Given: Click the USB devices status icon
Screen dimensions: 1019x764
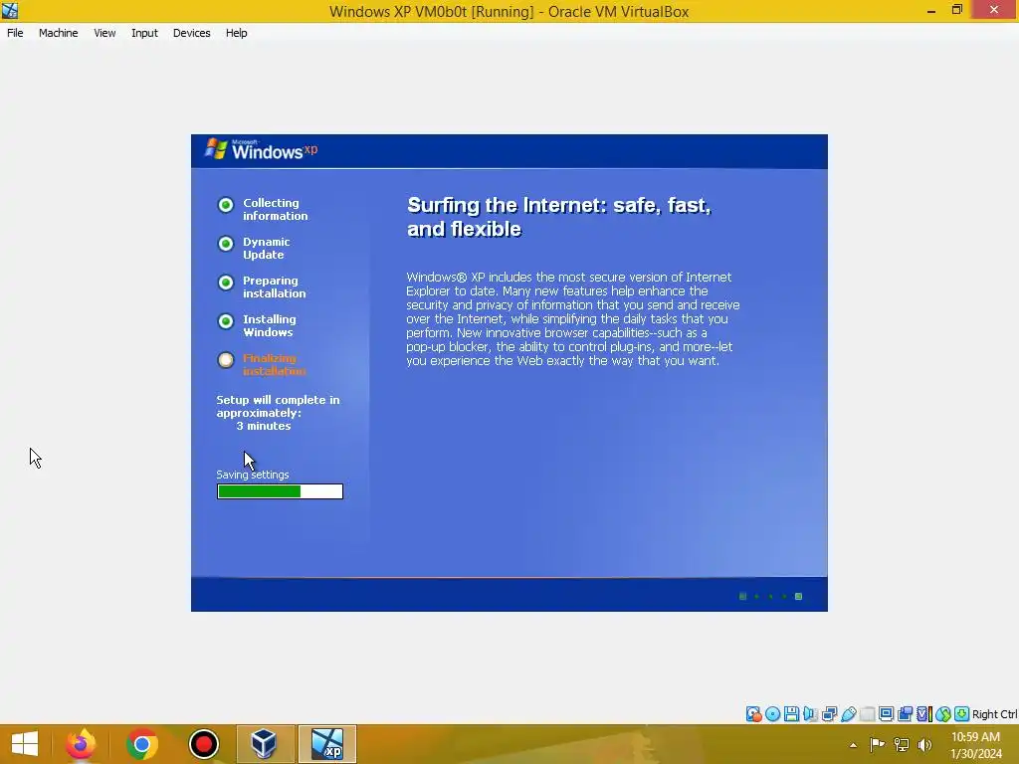Looking at the screenshot, I should pyautogui.click(x=848, y=714).
